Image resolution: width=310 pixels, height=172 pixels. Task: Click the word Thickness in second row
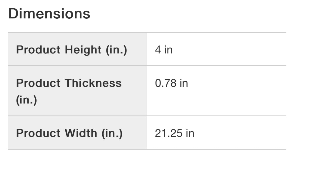93,83
